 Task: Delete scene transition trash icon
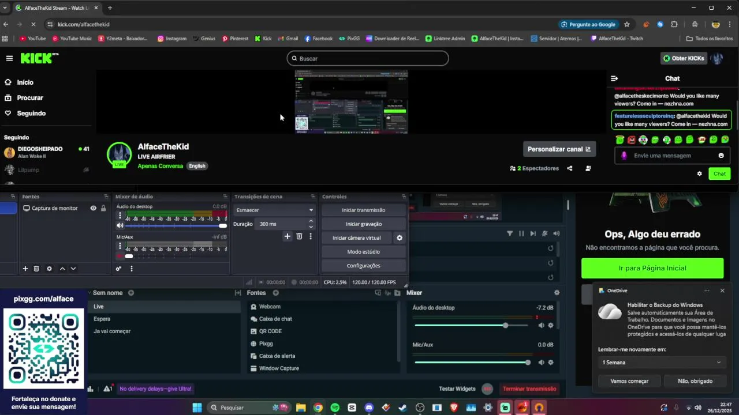[x=299, y=236]
